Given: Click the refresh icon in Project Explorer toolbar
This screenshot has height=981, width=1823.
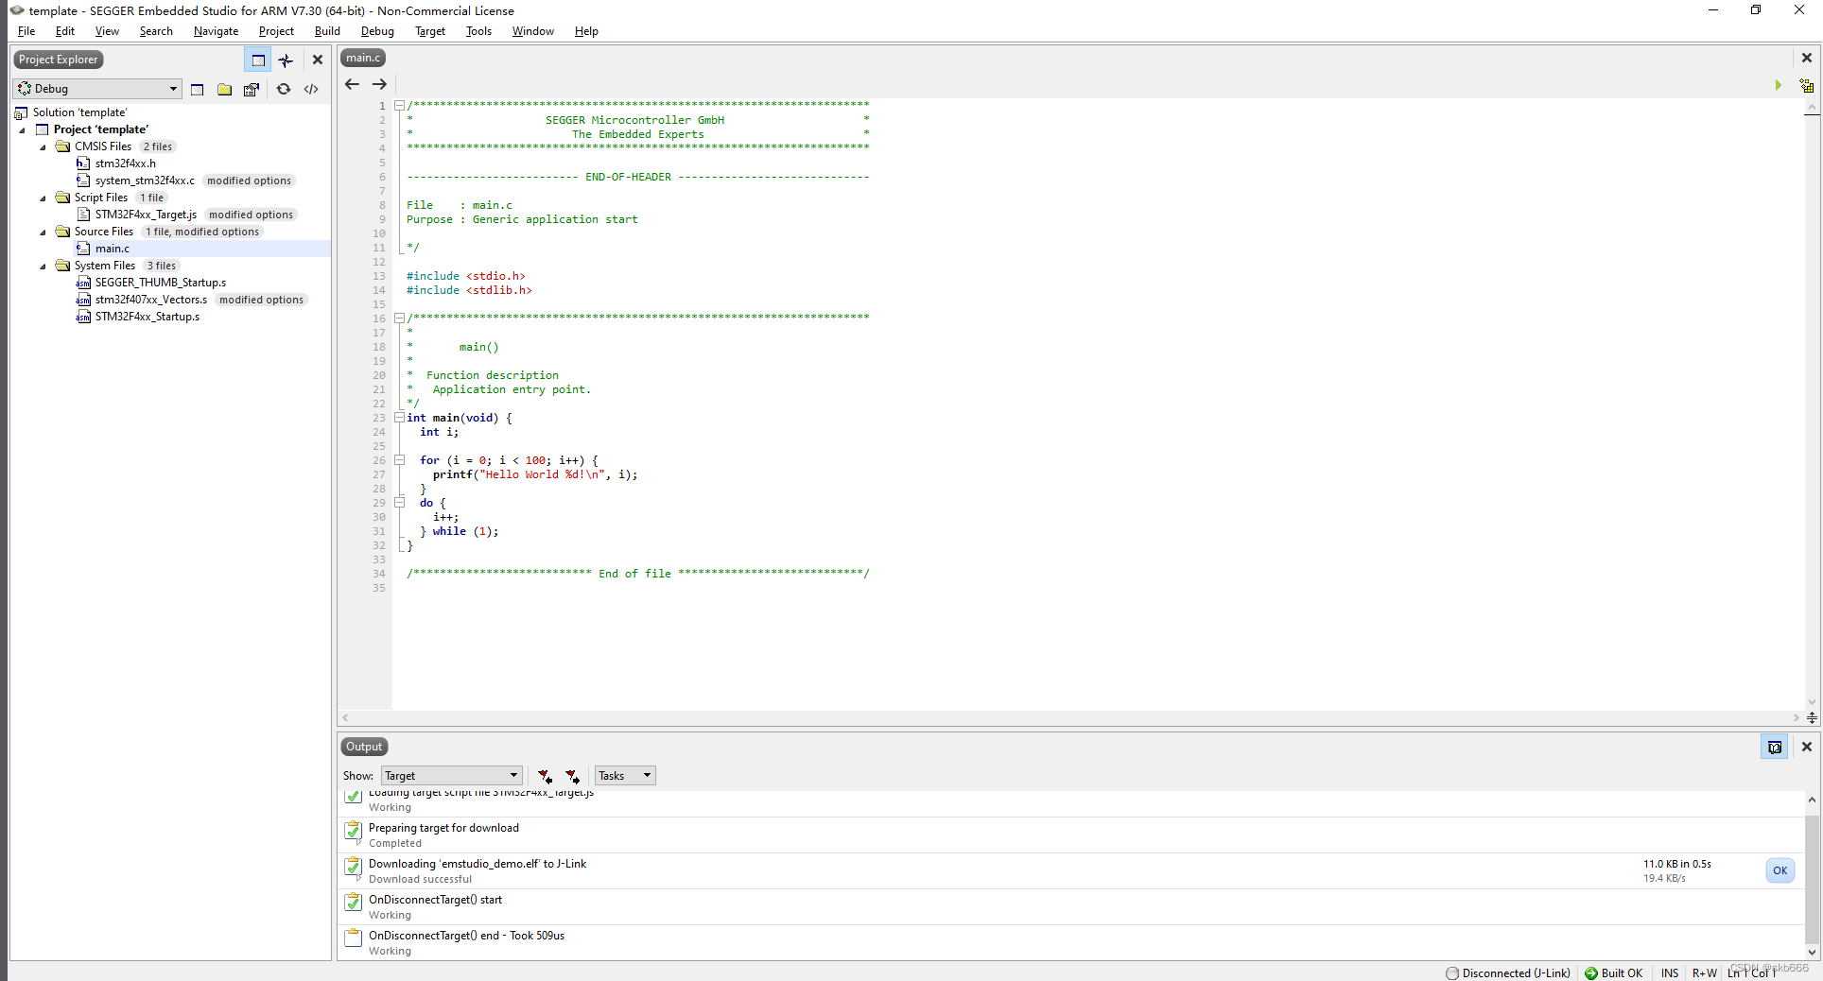Looking at the screenshot, I should pyautogui.click(x=284, y=89).
